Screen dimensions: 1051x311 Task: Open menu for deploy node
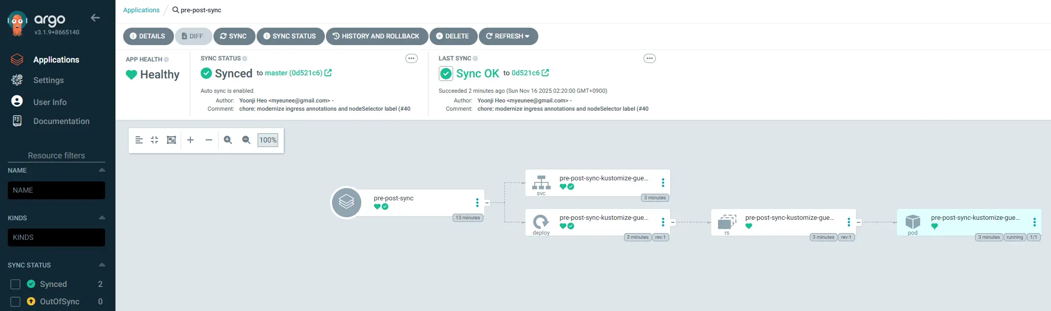pos(663,222)
